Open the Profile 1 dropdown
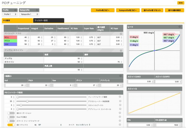This screenshot has height=128, width=186. [x=10, y=14]
